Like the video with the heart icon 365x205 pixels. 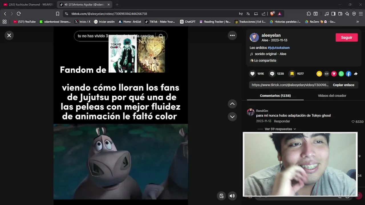(252, 74)
